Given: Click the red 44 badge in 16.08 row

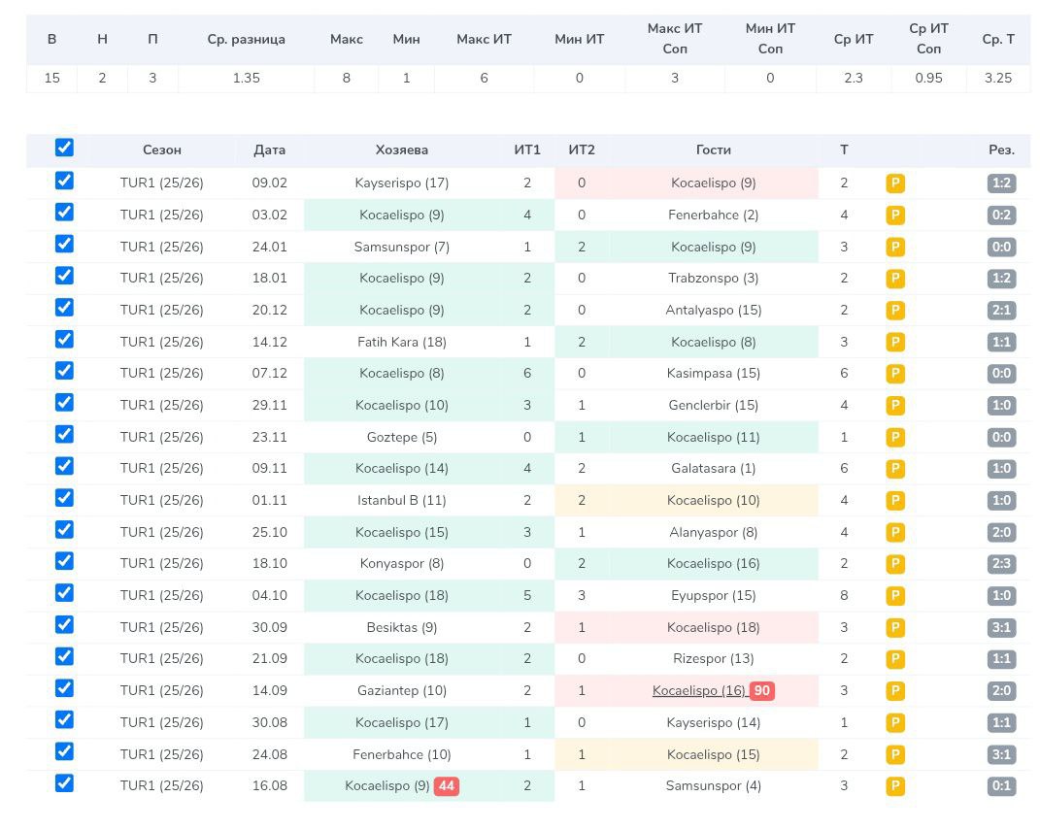Looking at the screenshot, I should click(x=446, y=786).
